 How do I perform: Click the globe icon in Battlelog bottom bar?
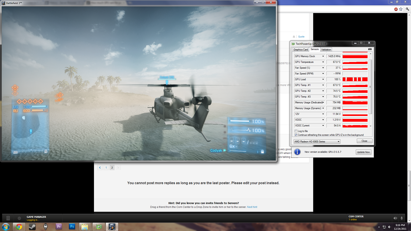click(19, 218)
